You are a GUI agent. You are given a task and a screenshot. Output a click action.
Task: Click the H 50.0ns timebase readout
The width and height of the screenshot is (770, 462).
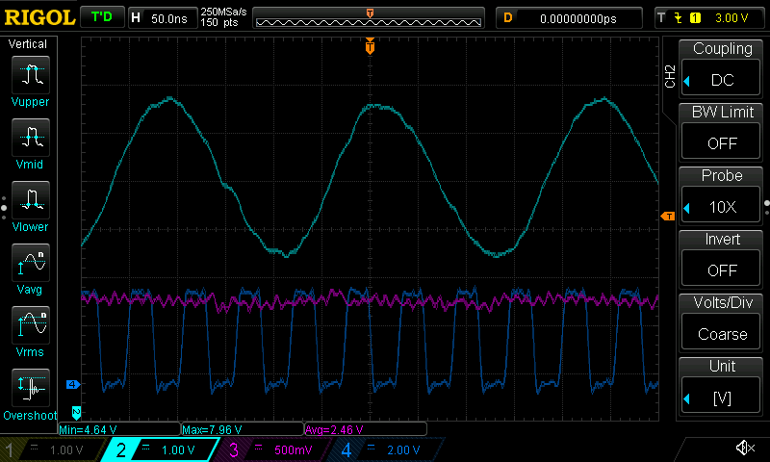pos(161,17)
